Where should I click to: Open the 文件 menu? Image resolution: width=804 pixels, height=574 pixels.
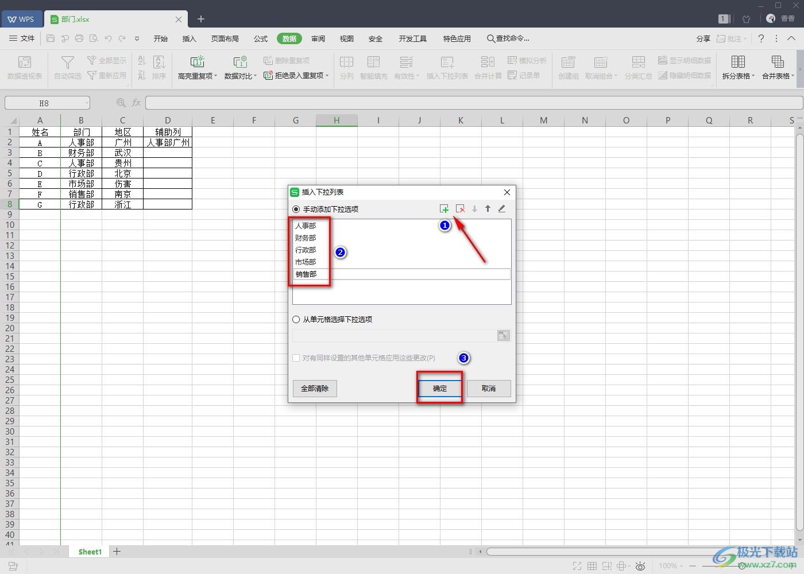[x=22, y=38]
